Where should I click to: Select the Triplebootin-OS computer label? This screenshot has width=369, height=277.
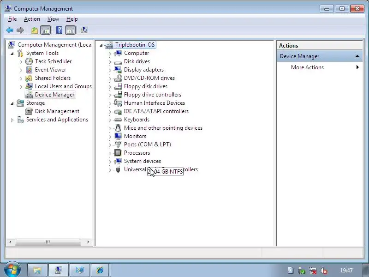[135, 45]
